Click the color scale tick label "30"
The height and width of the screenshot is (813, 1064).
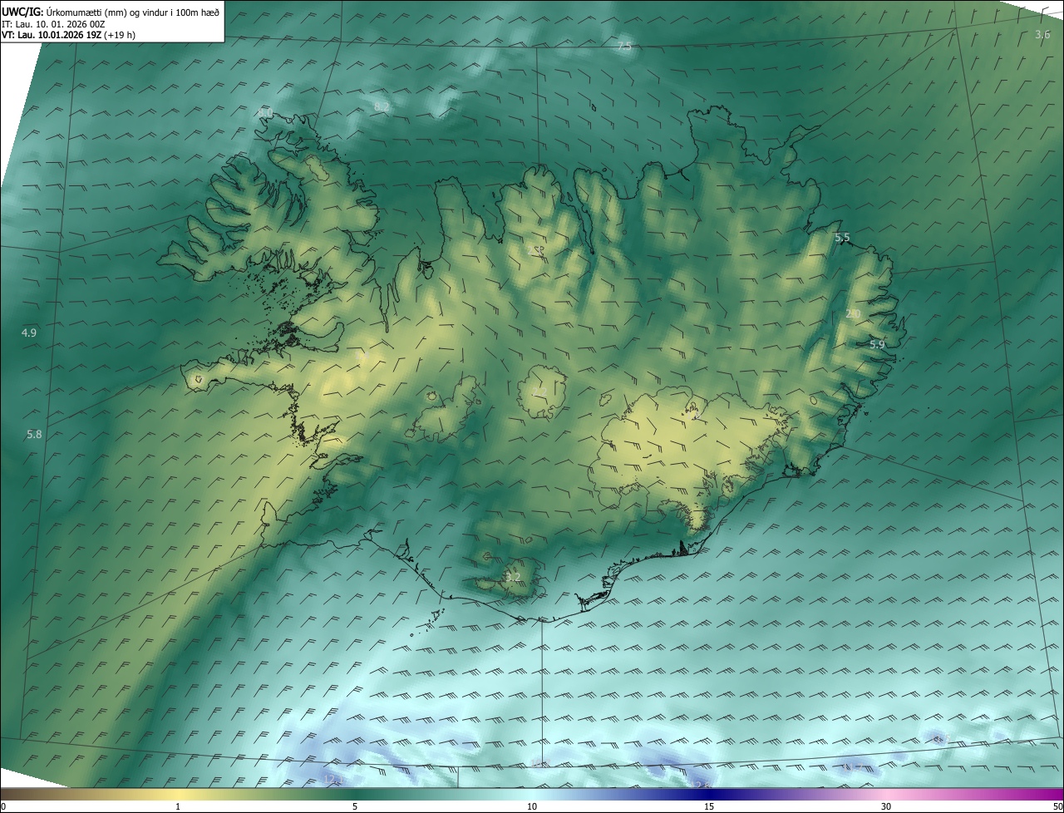(886, 806)
